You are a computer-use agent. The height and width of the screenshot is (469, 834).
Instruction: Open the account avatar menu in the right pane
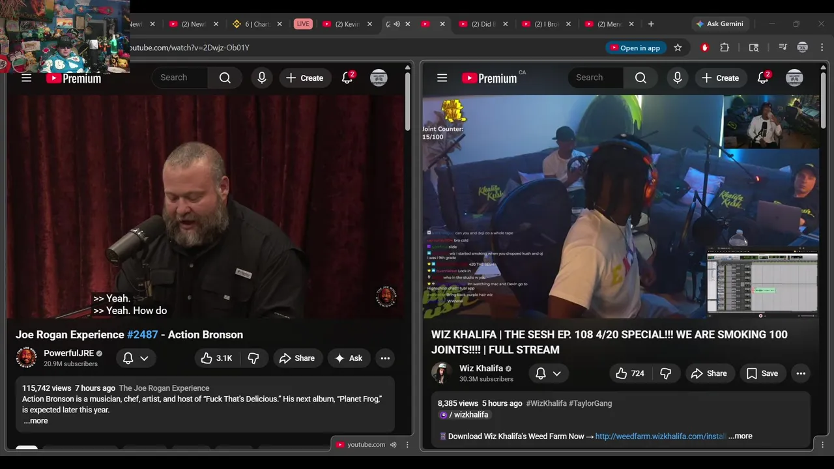[x=794, y=78]
